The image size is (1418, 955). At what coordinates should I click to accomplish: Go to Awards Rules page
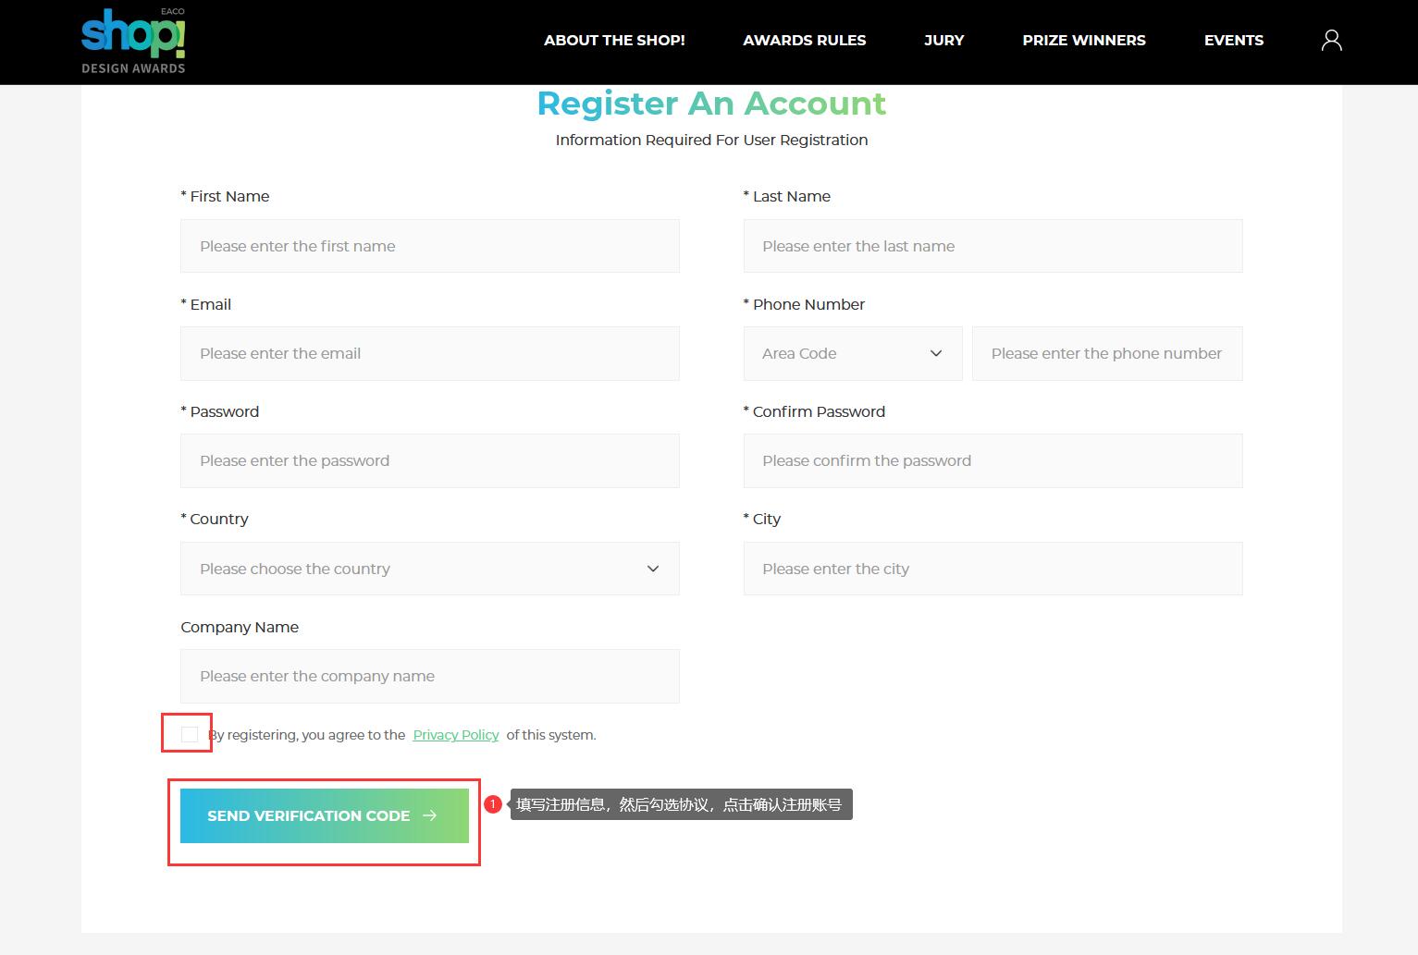[x=804, y=40]
